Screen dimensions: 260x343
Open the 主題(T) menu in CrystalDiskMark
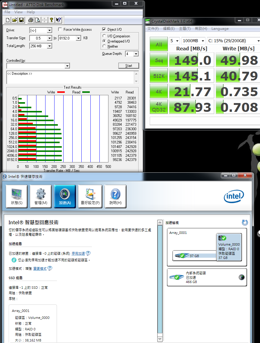click(185, 29)
